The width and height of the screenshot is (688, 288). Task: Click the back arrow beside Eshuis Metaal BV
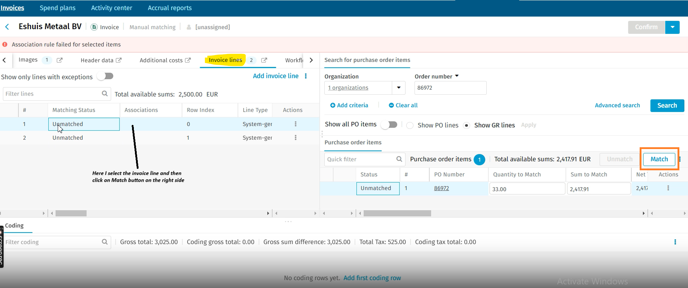click(7, 27)
